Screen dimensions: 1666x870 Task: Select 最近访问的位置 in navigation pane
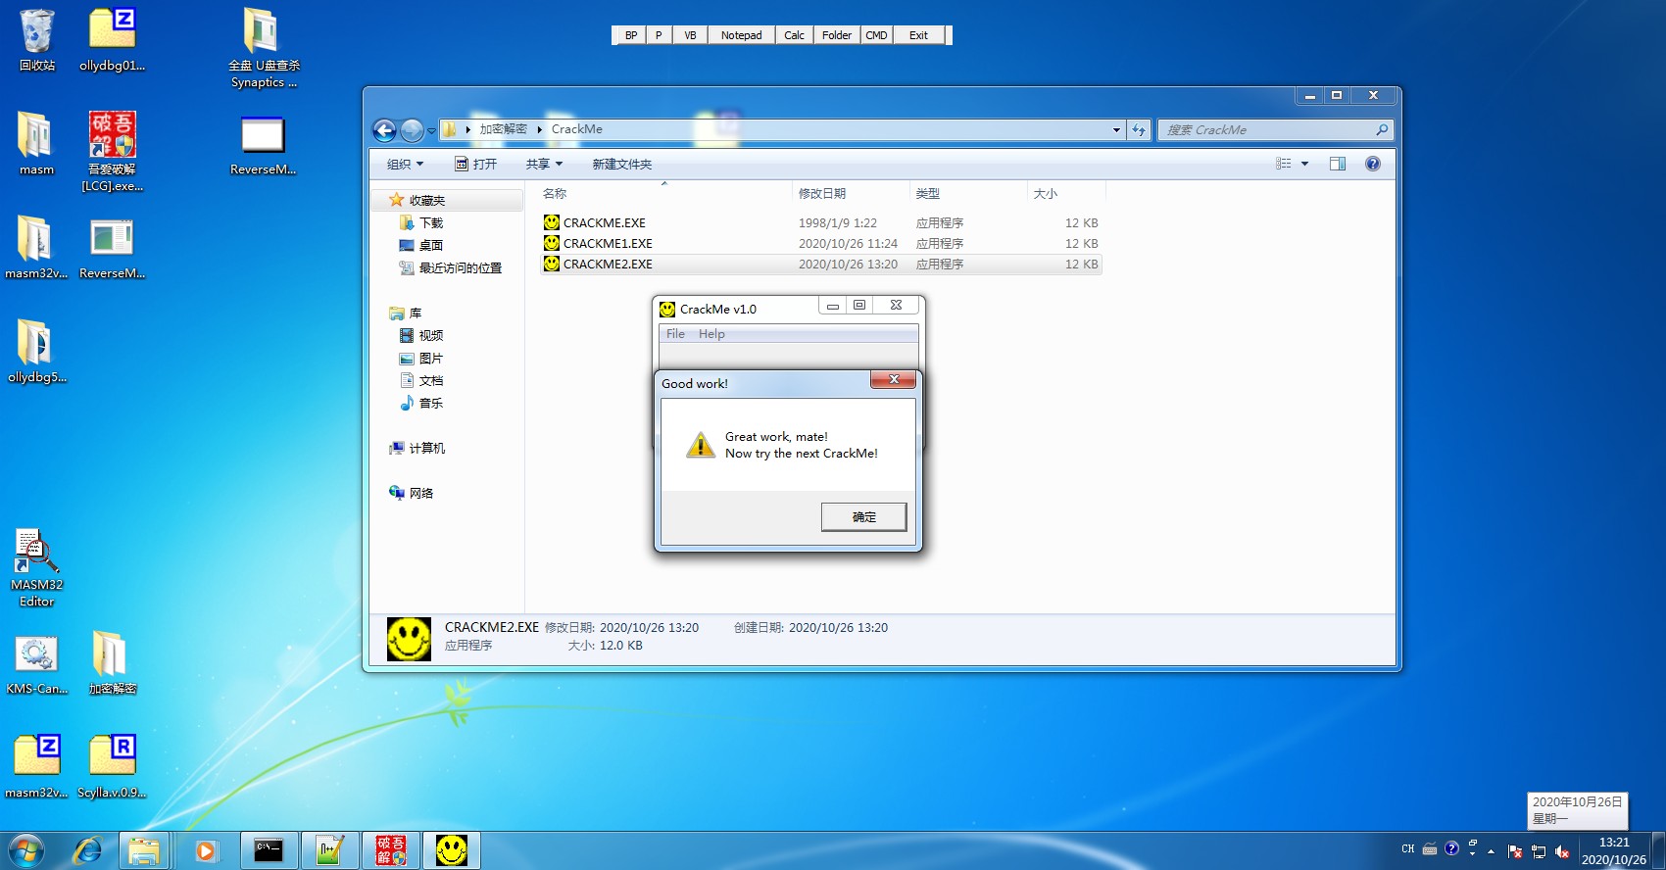click(x=451, y=267)
